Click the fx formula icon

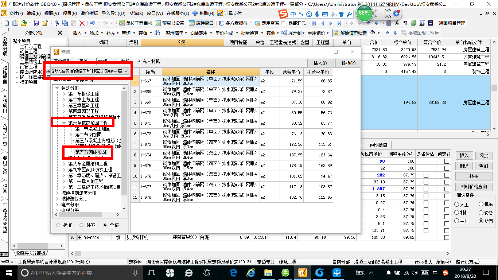pos(397,23)
